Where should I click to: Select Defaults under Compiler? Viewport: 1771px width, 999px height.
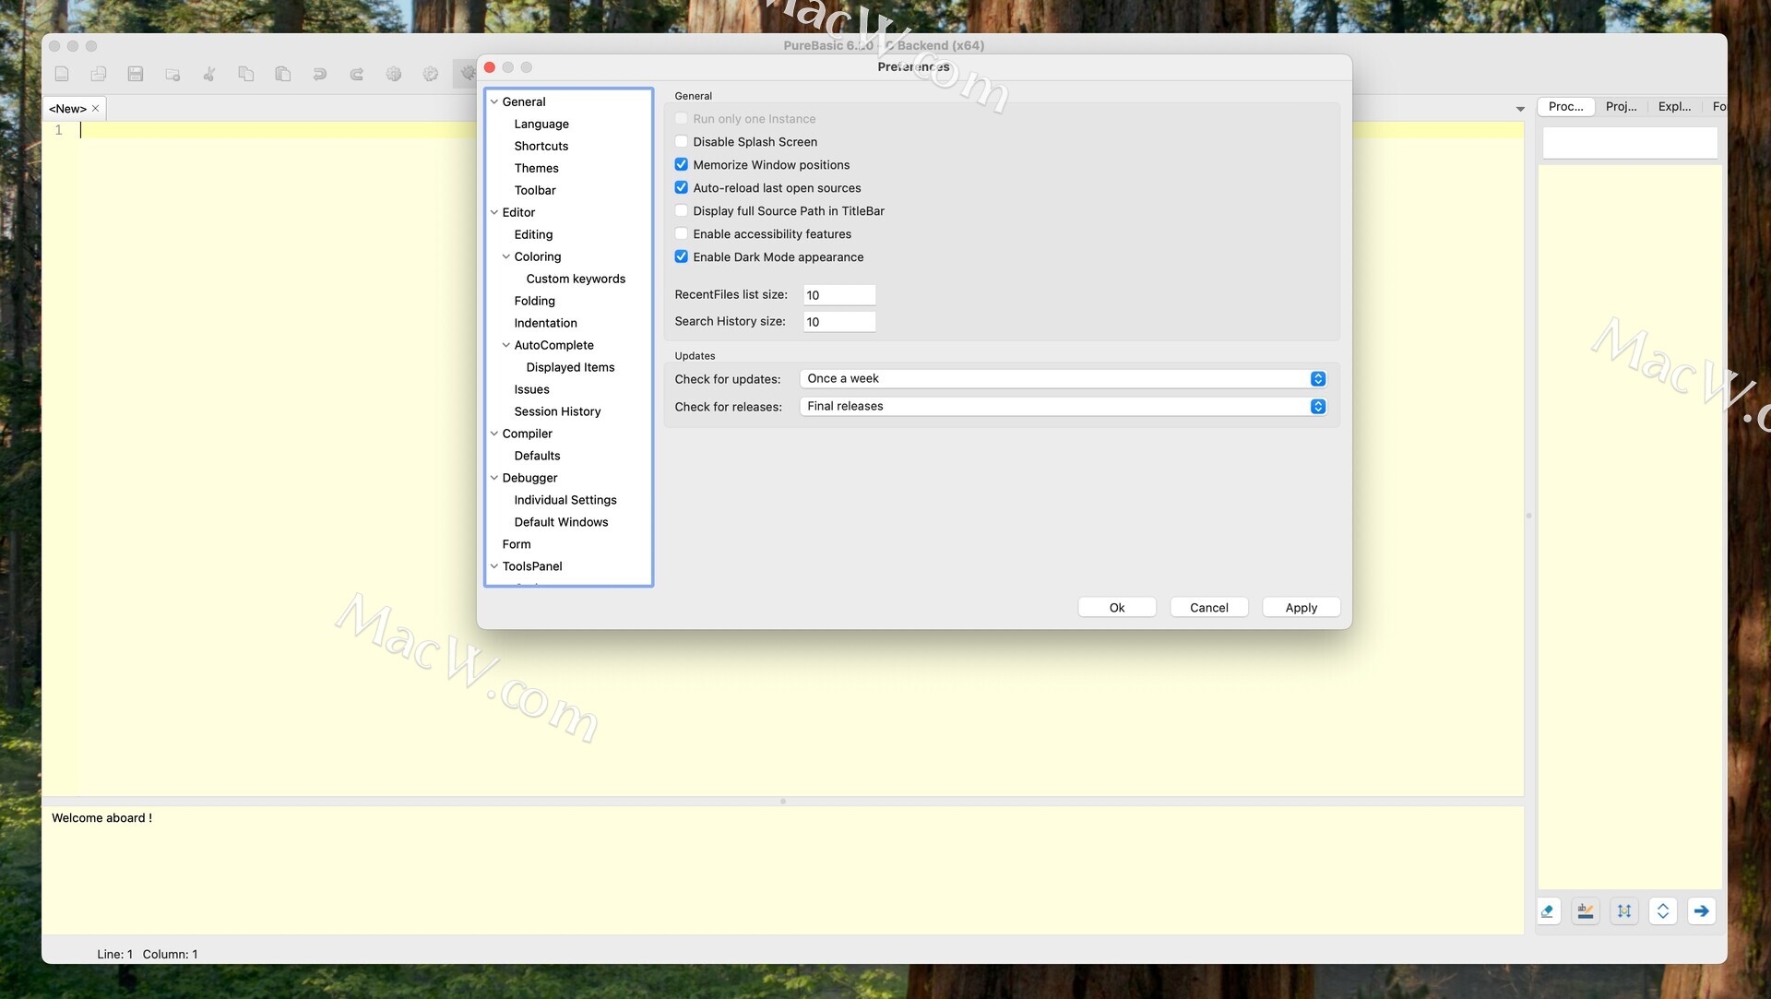[x=538, y=456]
